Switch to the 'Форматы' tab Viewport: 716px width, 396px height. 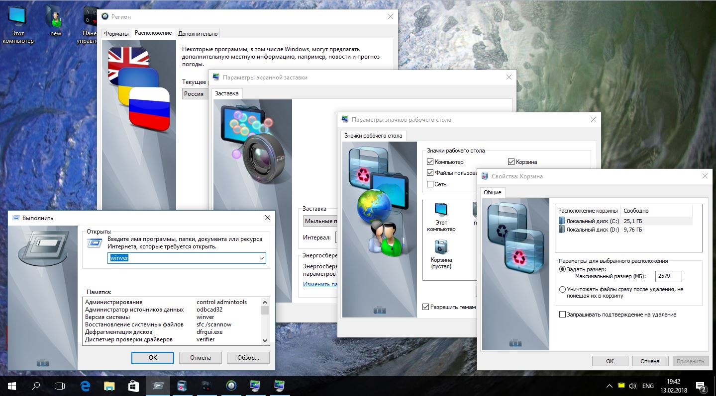116,34
